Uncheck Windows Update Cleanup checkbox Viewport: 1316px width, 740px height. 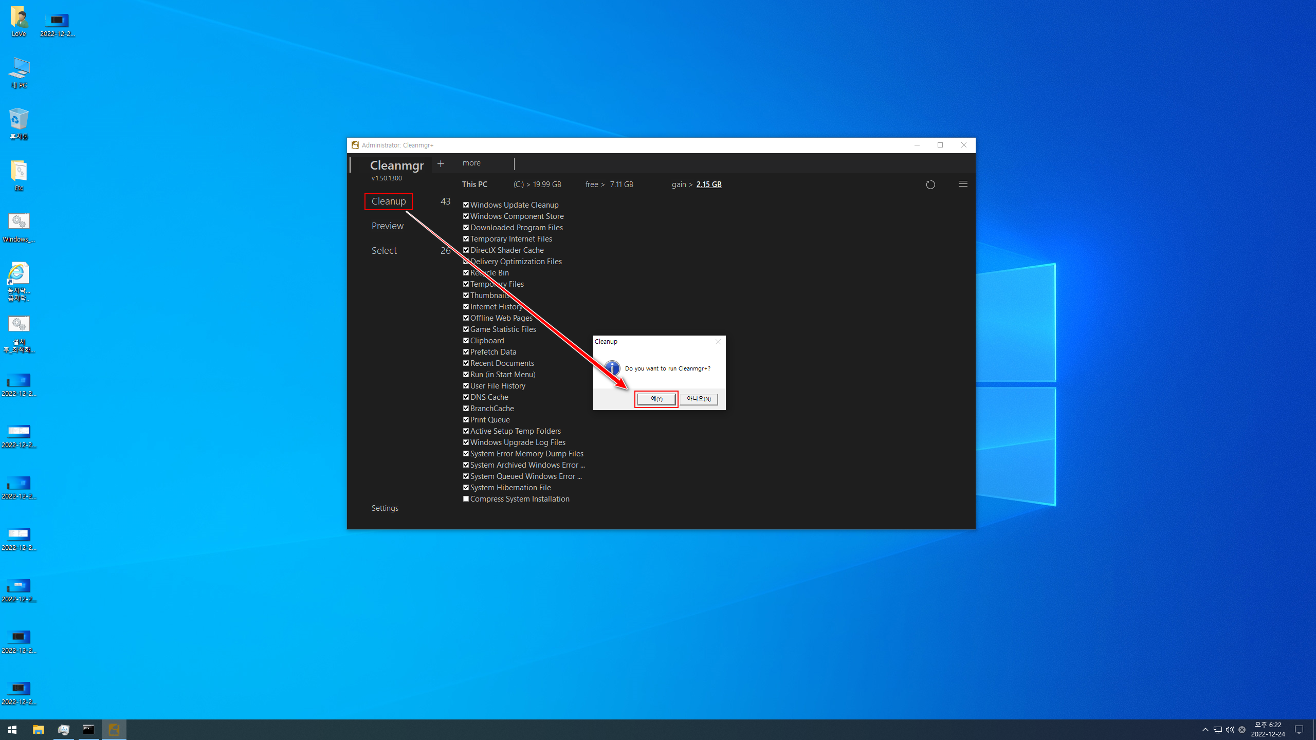click(x=466, y=205)
